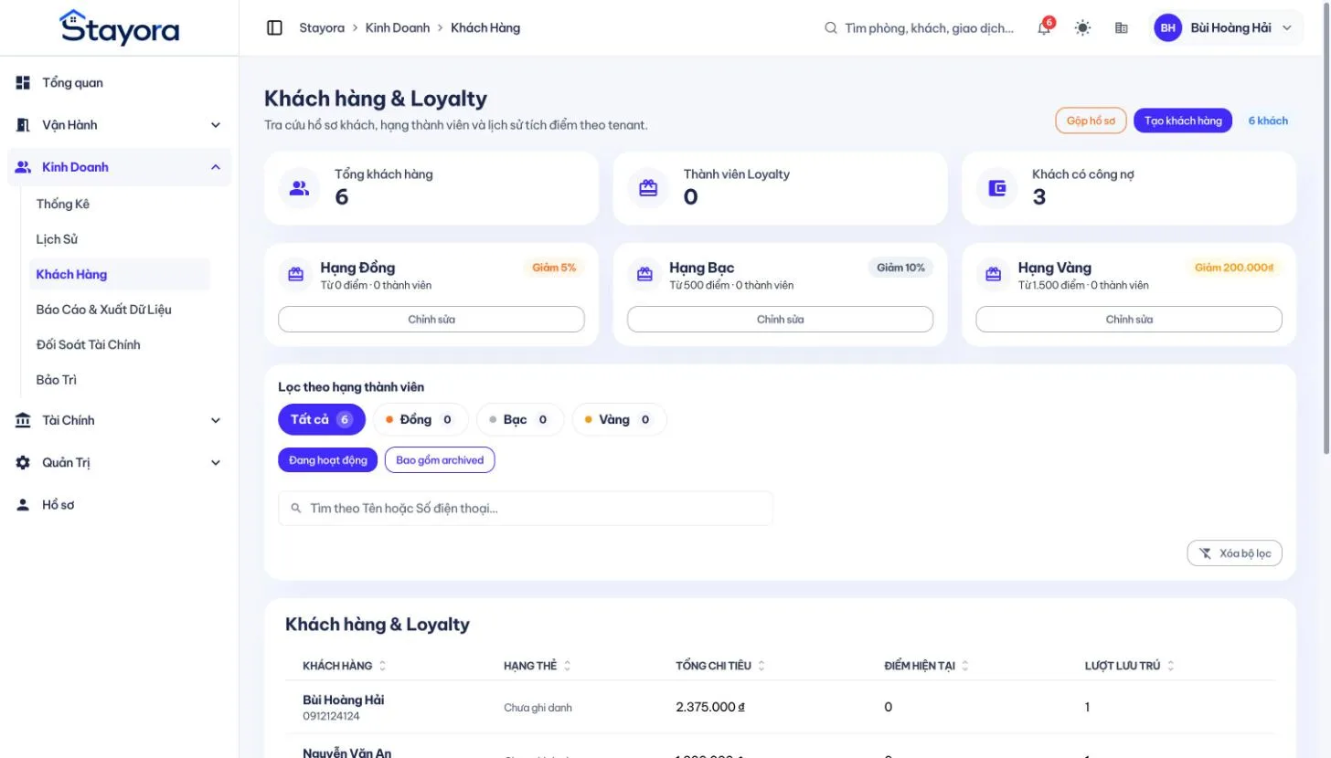
Task: Click the building icon in header
Action: coord(1122,28)
